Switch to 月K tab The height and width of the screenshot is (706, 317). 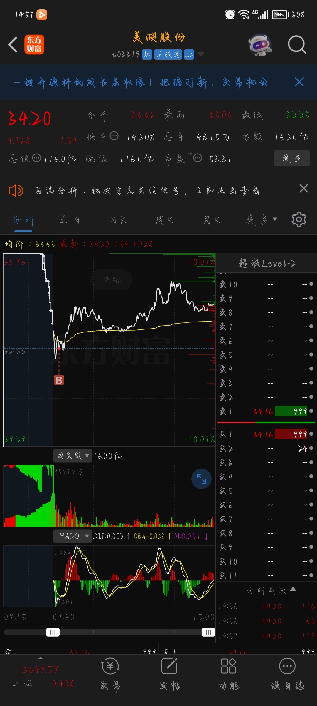[212, 220]
